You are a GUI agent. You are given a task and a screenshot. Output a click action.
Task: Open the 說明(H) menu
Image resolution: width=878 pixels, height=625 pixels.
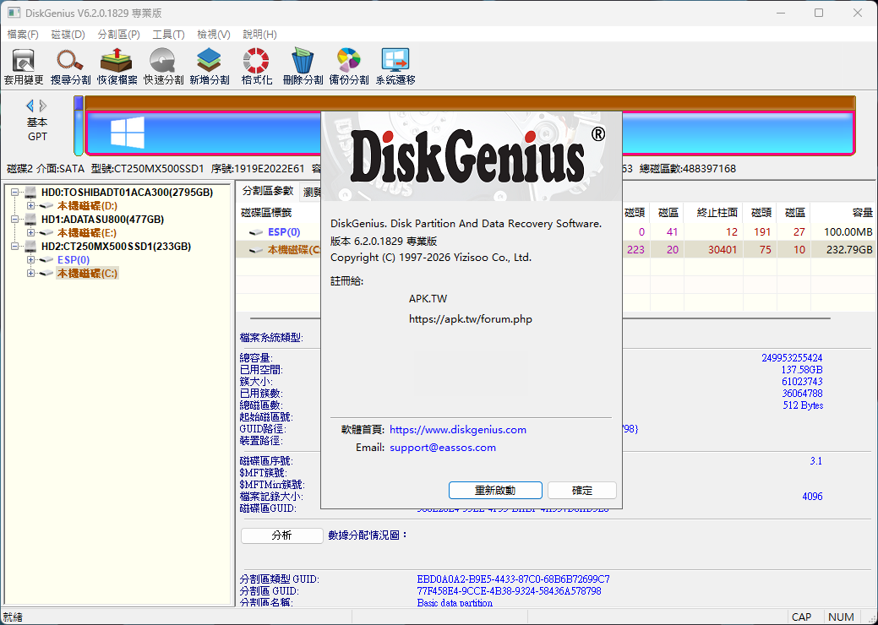[259, 35]
